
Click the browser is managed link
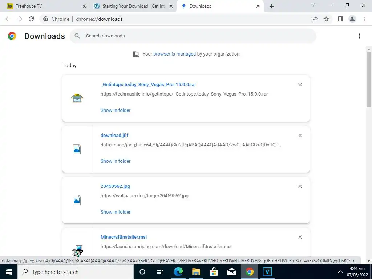(175, 54)
